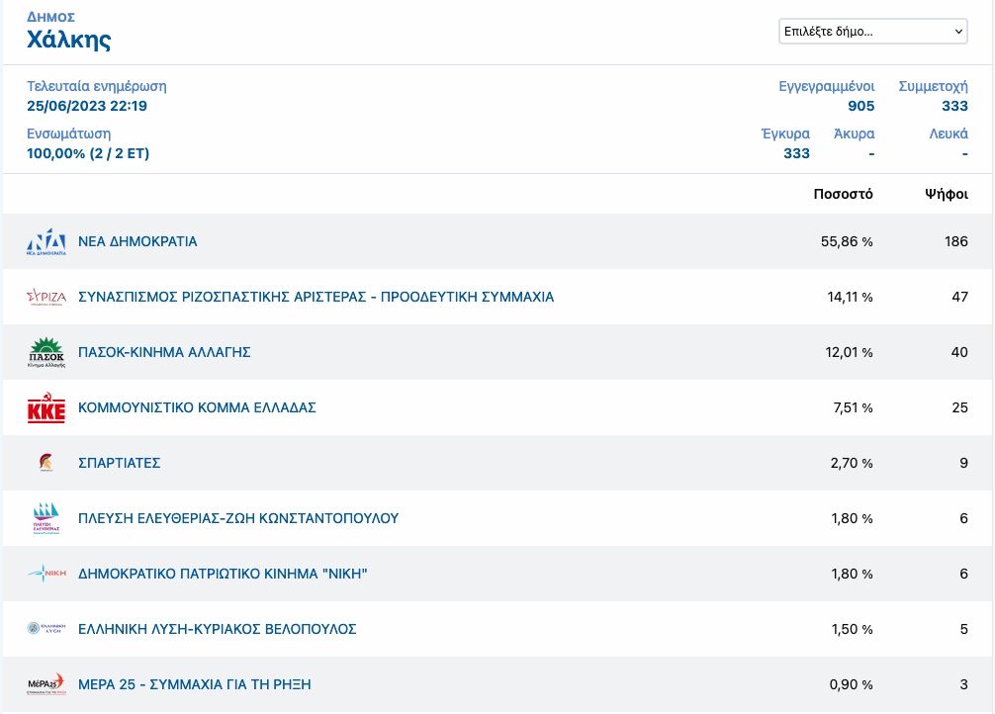
Task: Open the ΣΥΝΑΣΠΙΣΜΟΣ ΡΙΖΟΣΠΑΣΤΙΚΗΣ ΑΡΙΣΤΕΡΑΣ party link
Action: coord(317,297)
